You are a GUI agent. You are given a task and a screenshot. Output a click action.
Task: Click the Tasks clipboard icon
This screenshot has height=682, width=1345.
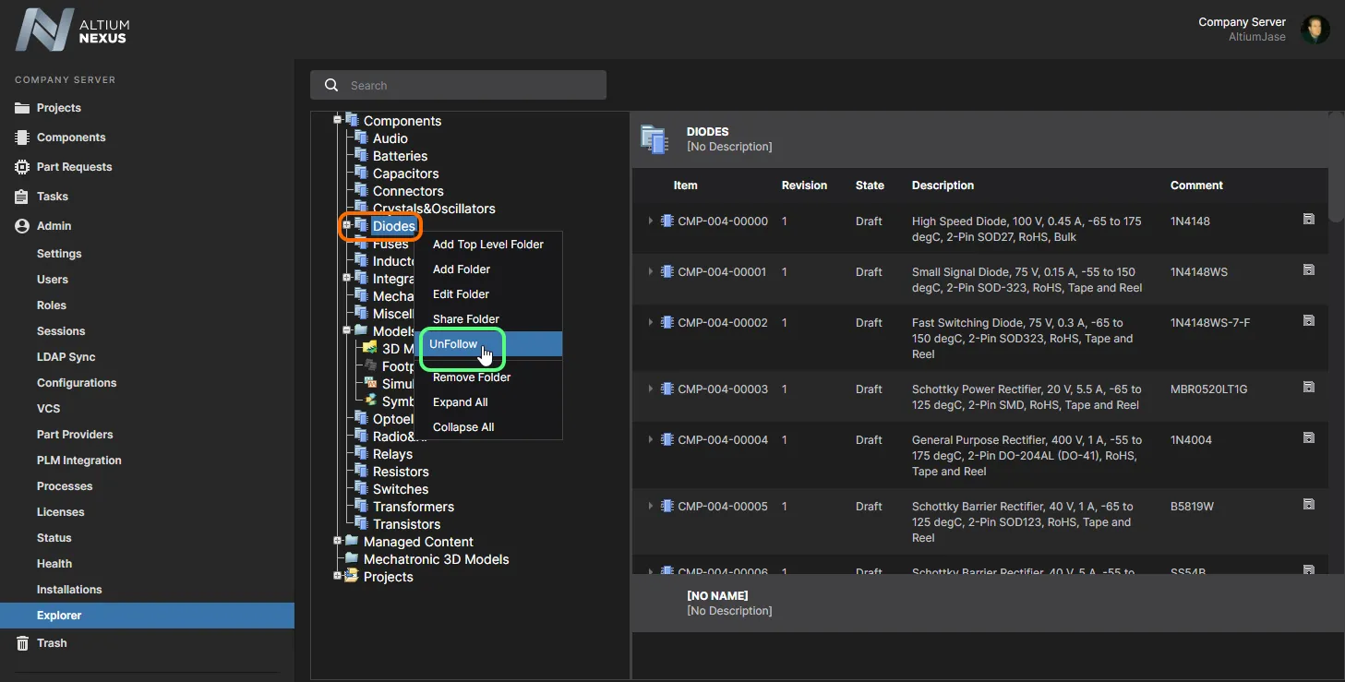[22, 197]
